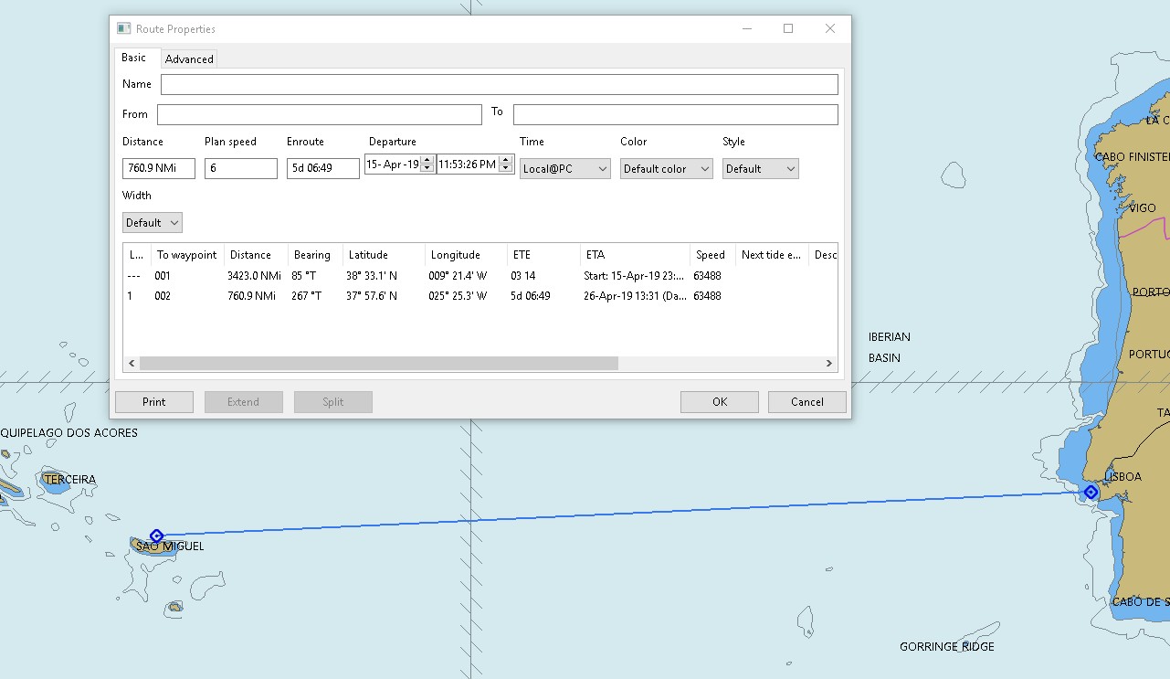Click the Plan speed field
The height and width of the screenshot is (679, 1170).
(241, 169)
